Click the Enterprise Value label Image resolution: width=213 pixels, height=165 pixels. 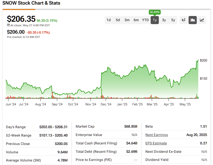pos(89,135)
